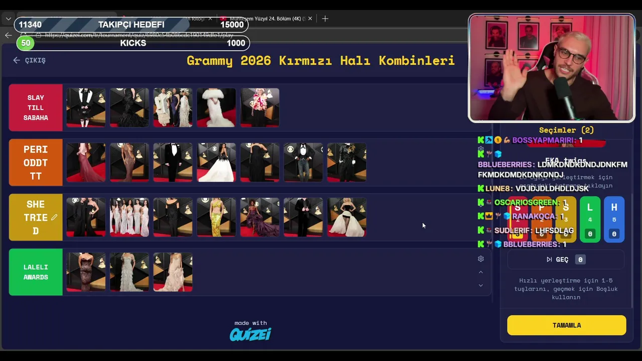Open the tier settings gear icon
This screenshot has width=642, height=361.
(480, 259)
